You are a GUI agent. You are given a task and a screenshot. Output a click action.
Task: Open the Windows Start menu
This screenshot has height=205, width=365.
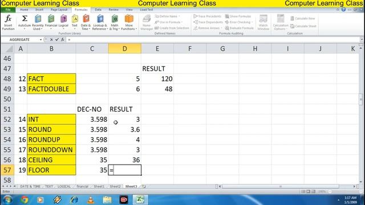[x=7, y=200]
